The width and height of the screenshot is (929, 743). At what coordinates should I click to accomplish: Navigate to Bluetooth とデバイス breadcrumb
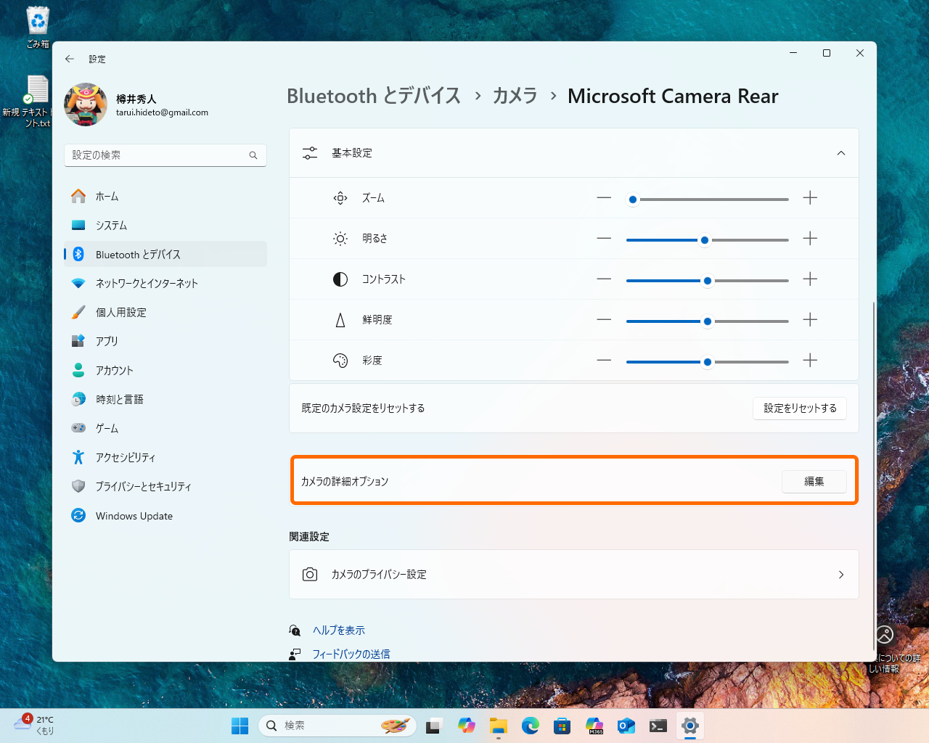[x=374, y=97]
